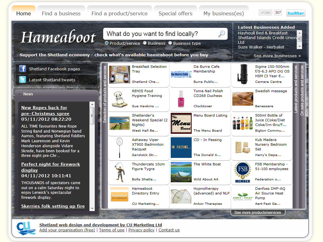This screenshot has height=242, width=323.
Task: Click the CU Marketing logo in footer
Action: [26, 228]
